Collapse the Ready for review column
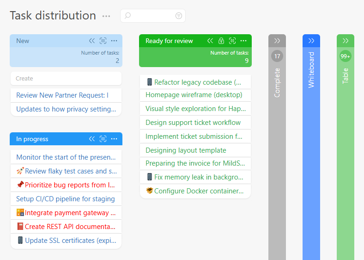 point(210,41)
